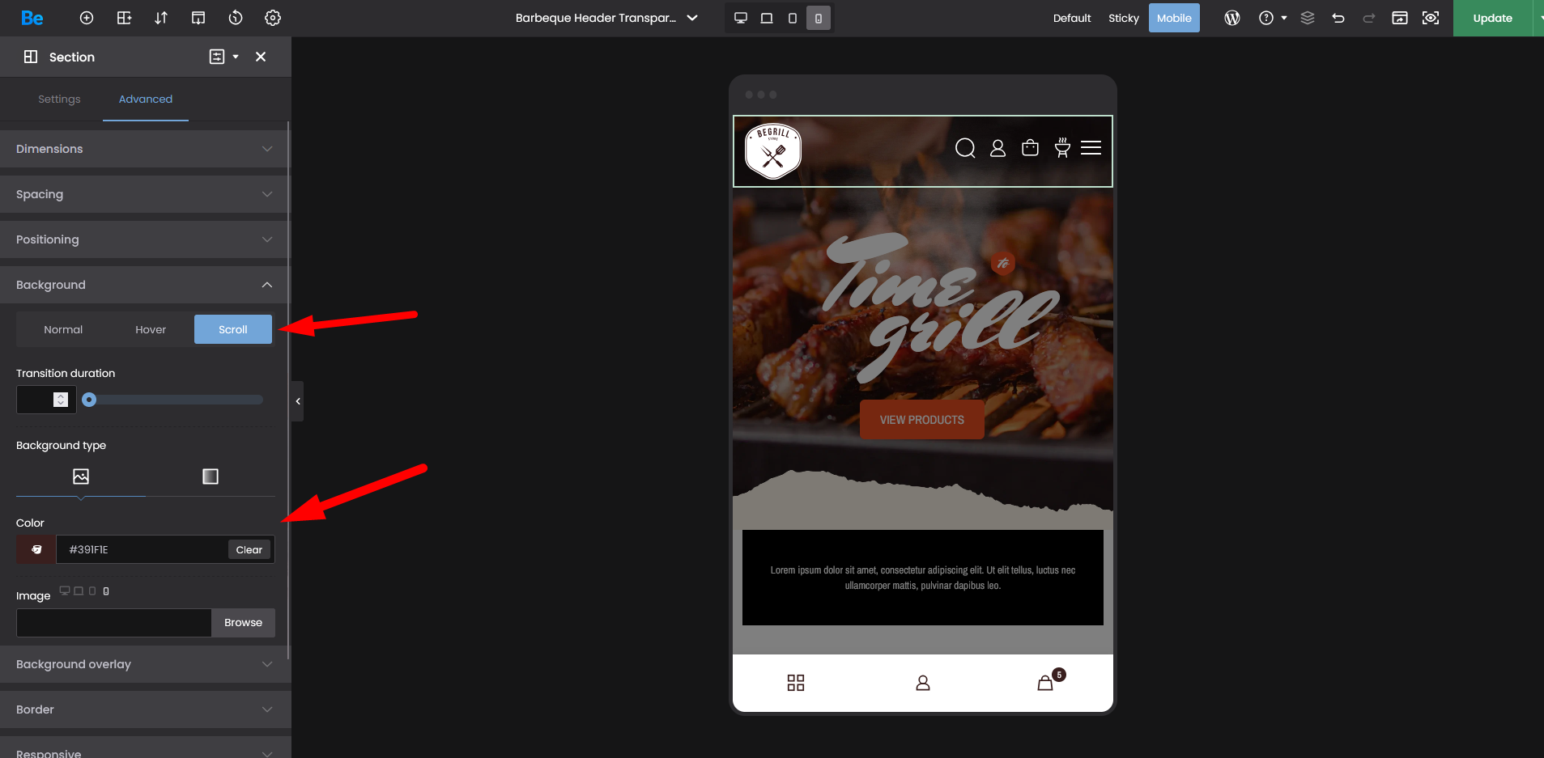Switch to desktop device view icon
The height and width of the screenshot is (758, 1544).
(x=741, y=18)
